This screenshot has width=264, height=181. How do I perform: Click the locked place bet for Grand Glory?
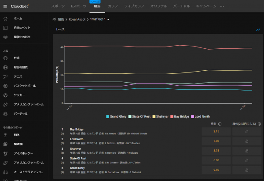247,170
